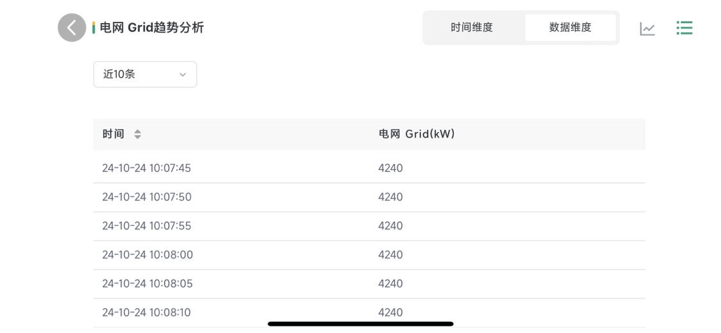Switch to the list view
Viewport: 721px width, 333px height.
[684, 28]
